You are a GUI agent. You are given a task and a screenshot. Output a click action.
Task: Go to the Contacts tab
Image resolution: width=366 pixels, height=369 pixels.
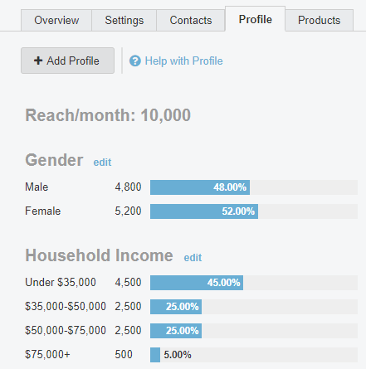coord(191,20)
